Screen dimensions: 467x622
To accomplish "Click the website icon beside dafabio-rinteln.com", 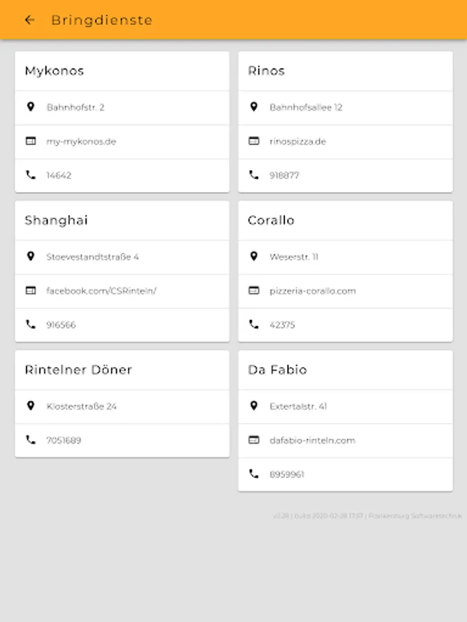I will 254,440.
